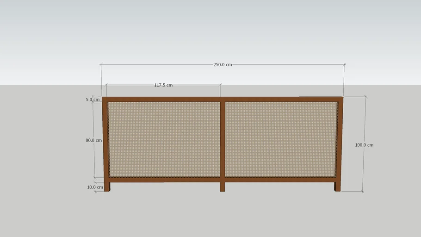Screen dimensions: 421x237
Task: Click the bottom wooden rail under left panel
Action: (164, 180)
